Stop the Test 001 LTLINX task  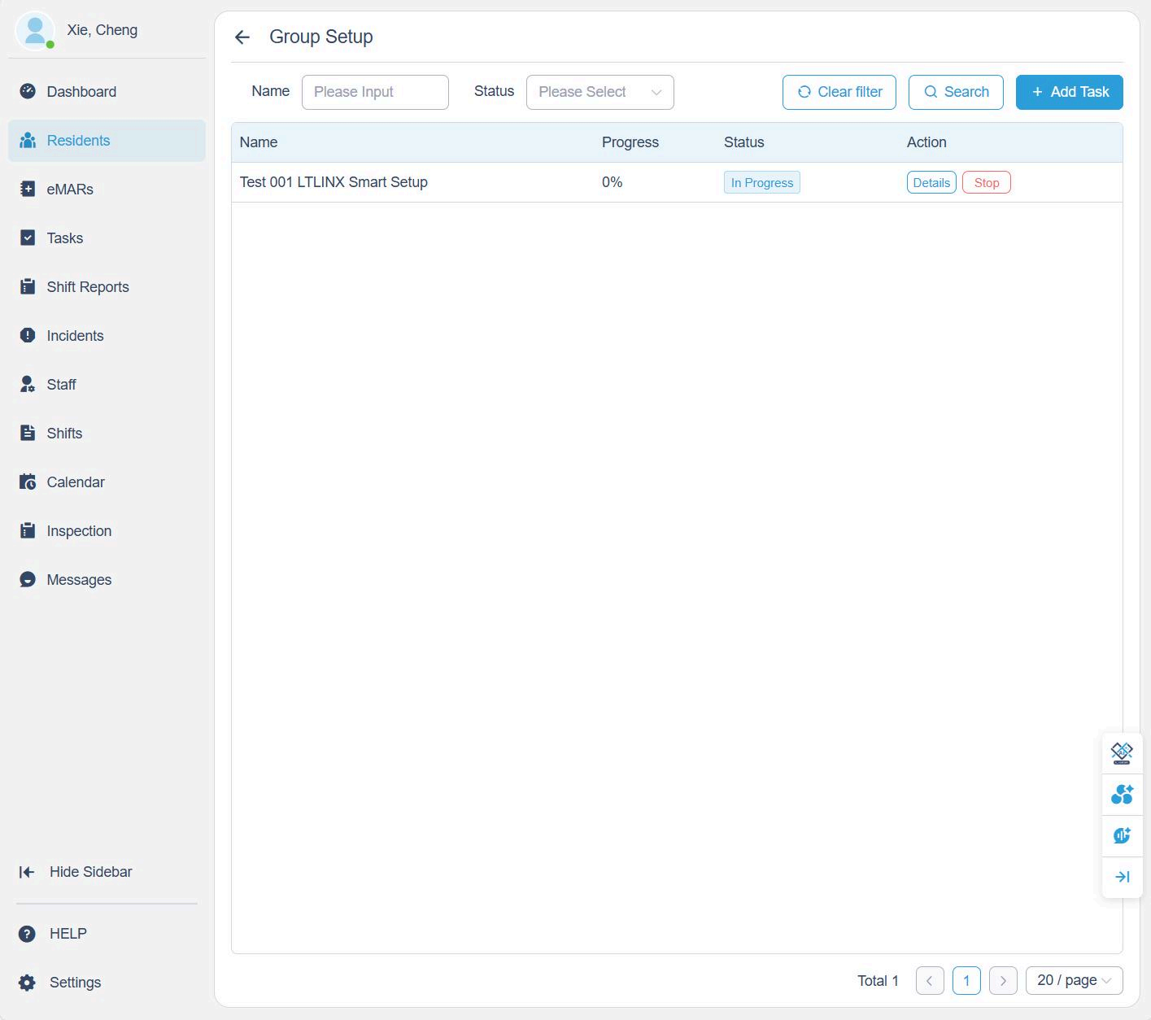986,182
